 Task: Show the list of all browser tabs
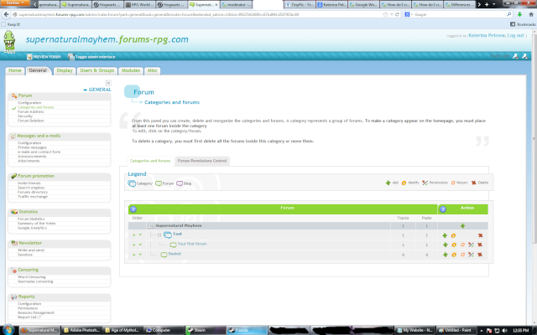[x=494, y=4]
